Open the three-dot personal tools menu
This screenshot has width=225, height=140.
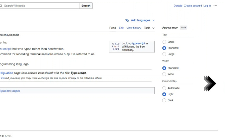(215, 6)
